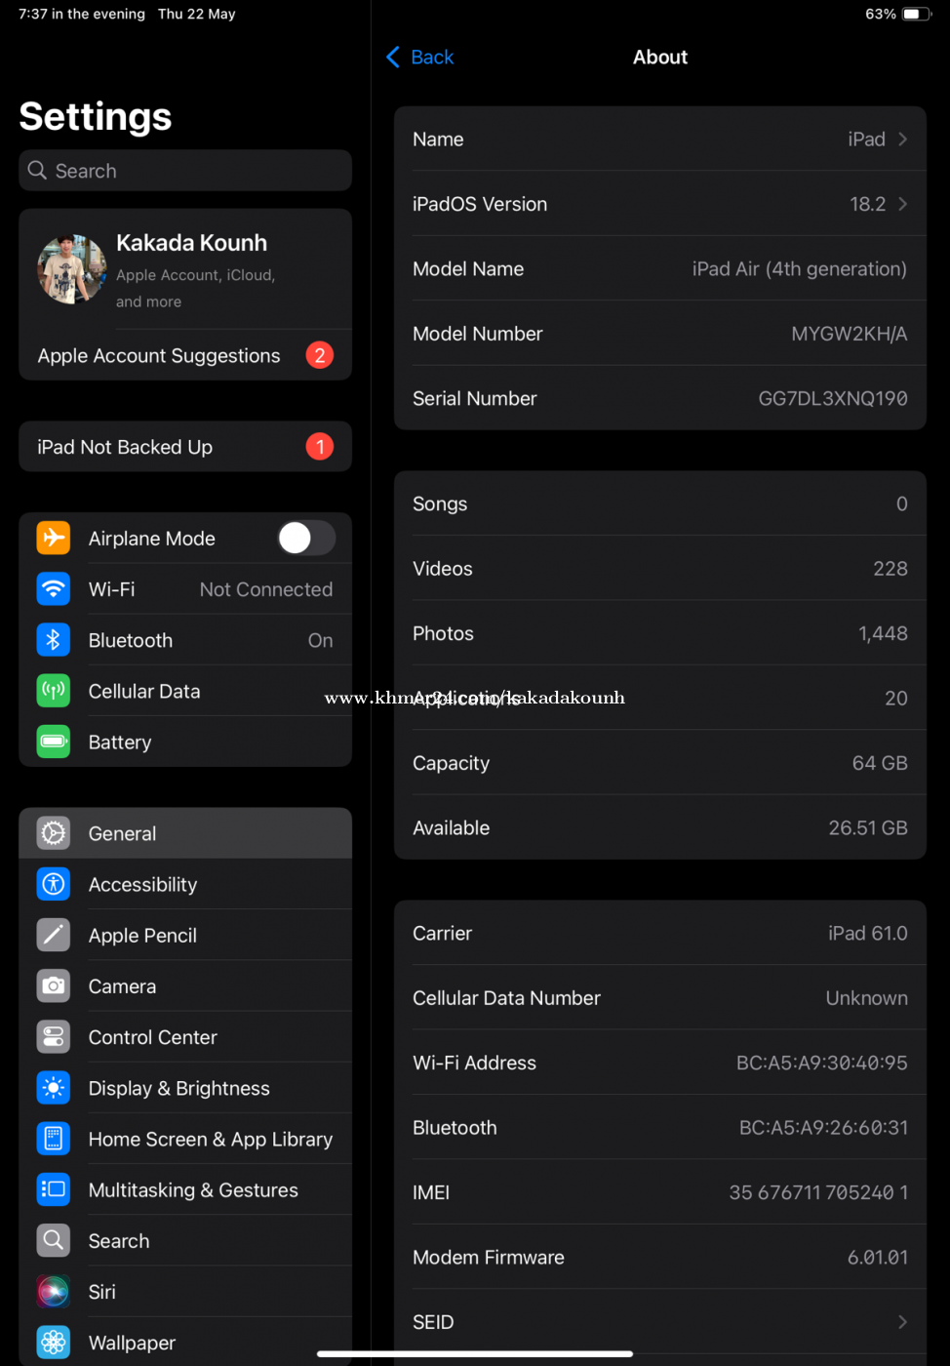Tap the Multitasking & Gestures icon
950x1366 pixels.
(54, 1189)
